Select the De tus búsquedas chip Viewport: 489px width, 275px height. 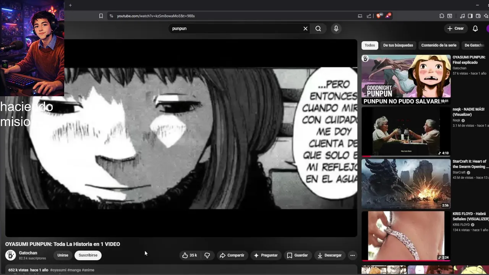pyautogui.click(x=398, y=45)
